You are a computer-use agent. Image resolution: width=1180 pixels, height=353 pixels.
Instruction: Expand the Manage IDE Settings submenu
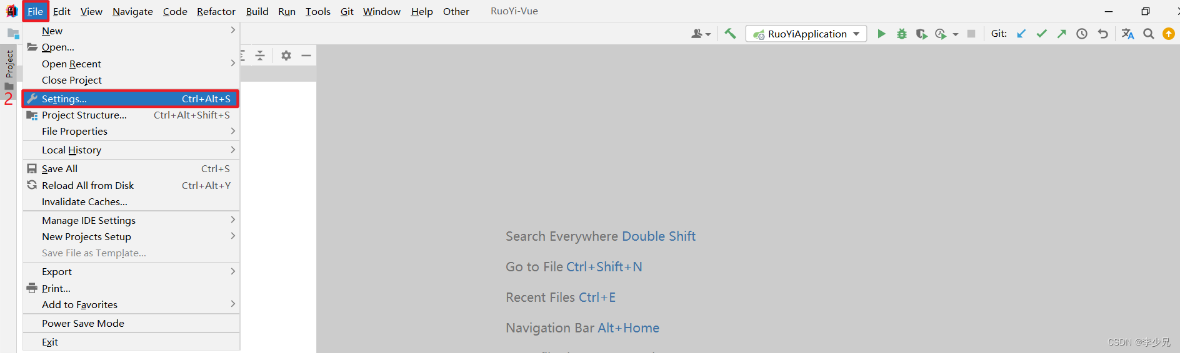131,220
